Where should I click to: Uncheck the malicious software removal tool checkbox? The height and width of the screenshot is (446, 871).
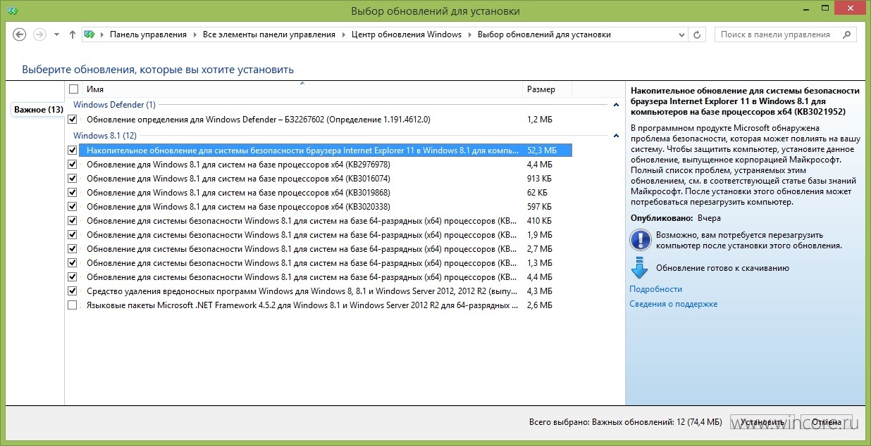tap(73, 291)
